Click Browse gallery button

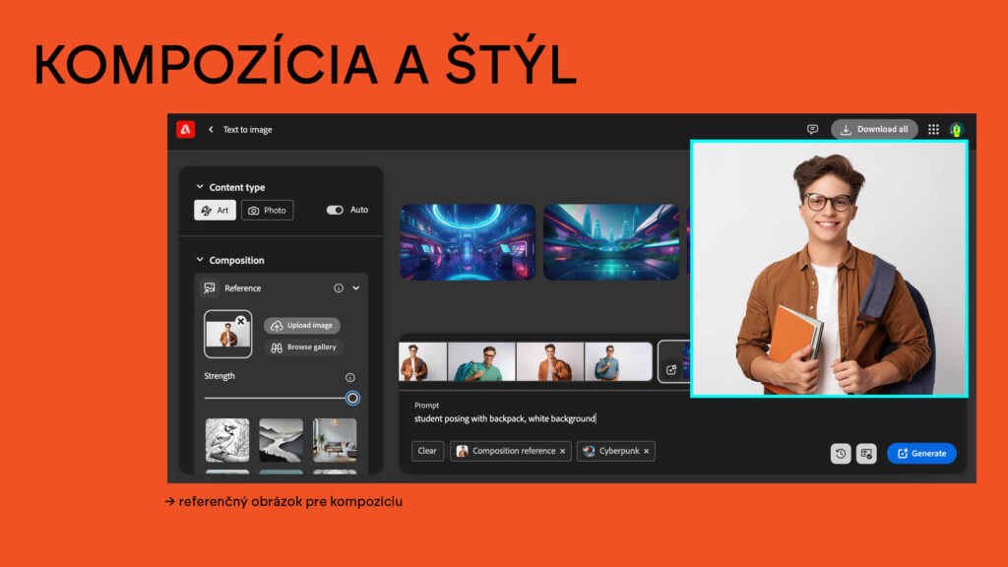pos(304,347)
